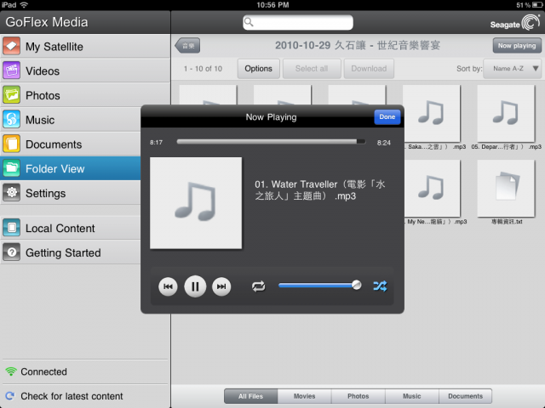The height and width of the screenshot is (408, 545).
Task: Select Videos label in sidebar
Action: pos(43,71)
